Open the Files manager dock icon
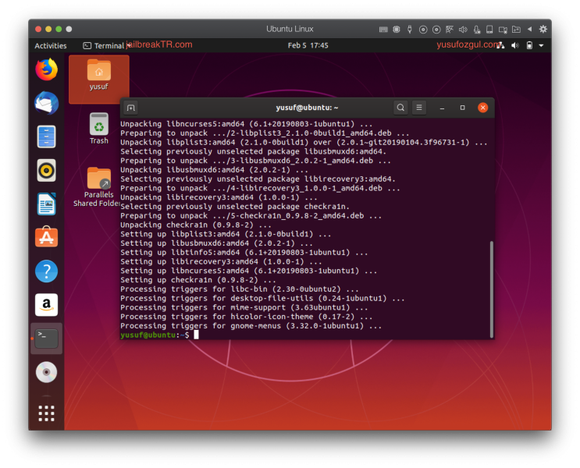Screen dimensions: 580x468 (46, 136)
